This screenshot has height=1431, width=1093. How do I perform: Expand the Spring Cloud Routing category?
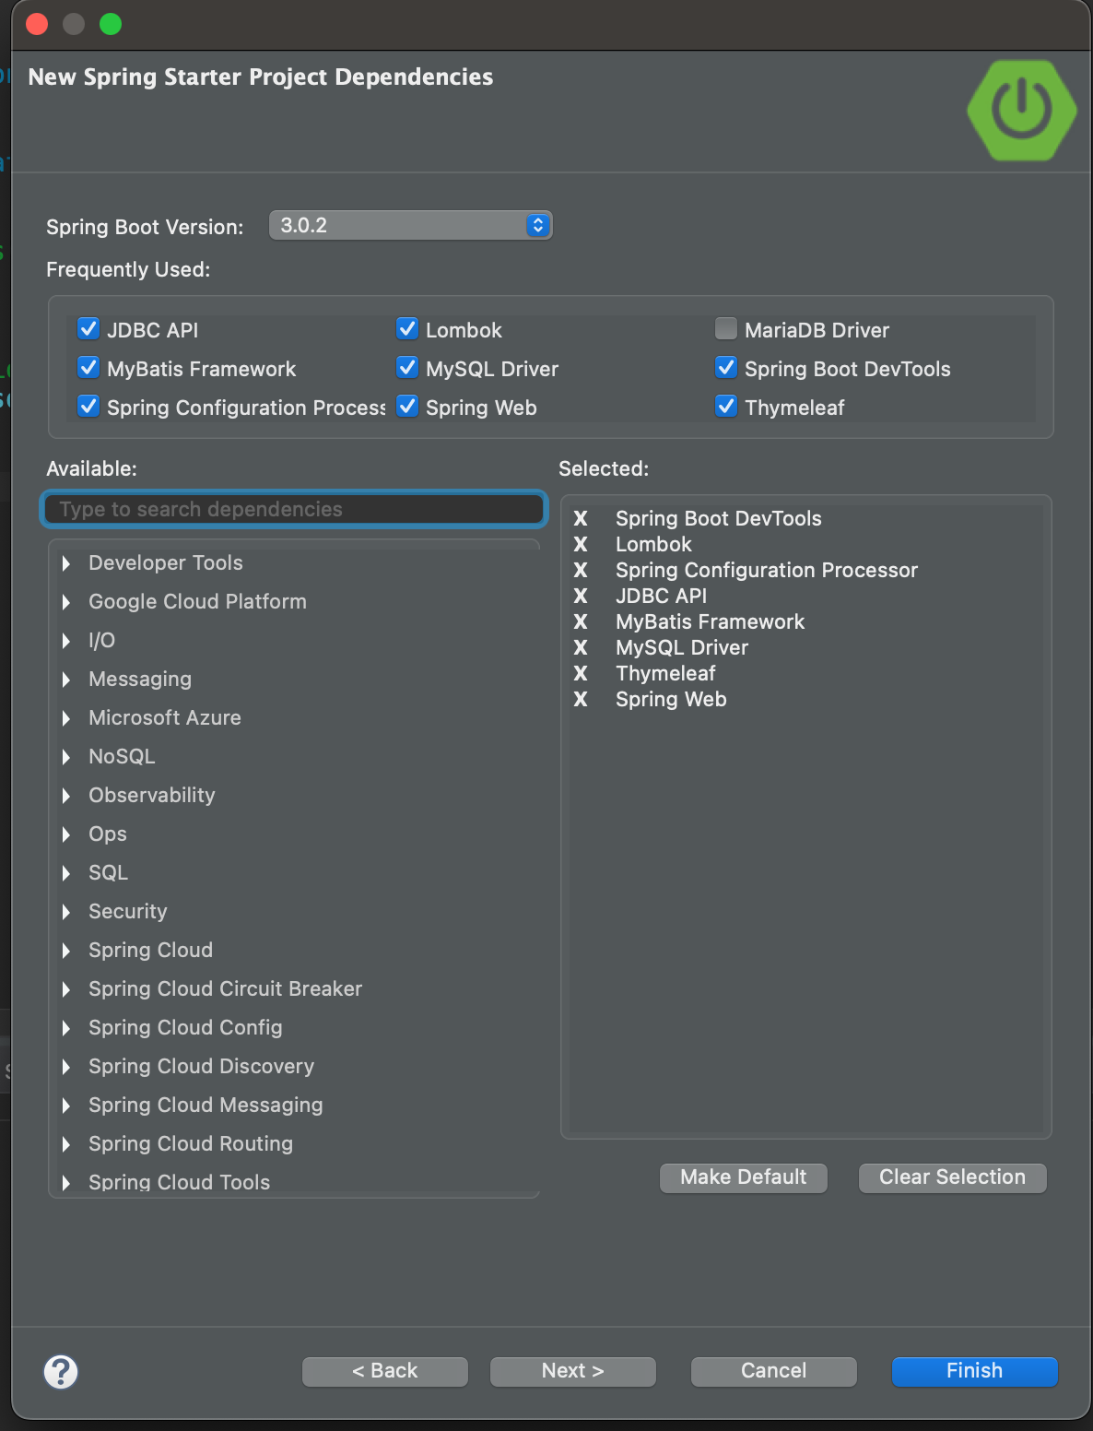click(x=66, y=1144)
